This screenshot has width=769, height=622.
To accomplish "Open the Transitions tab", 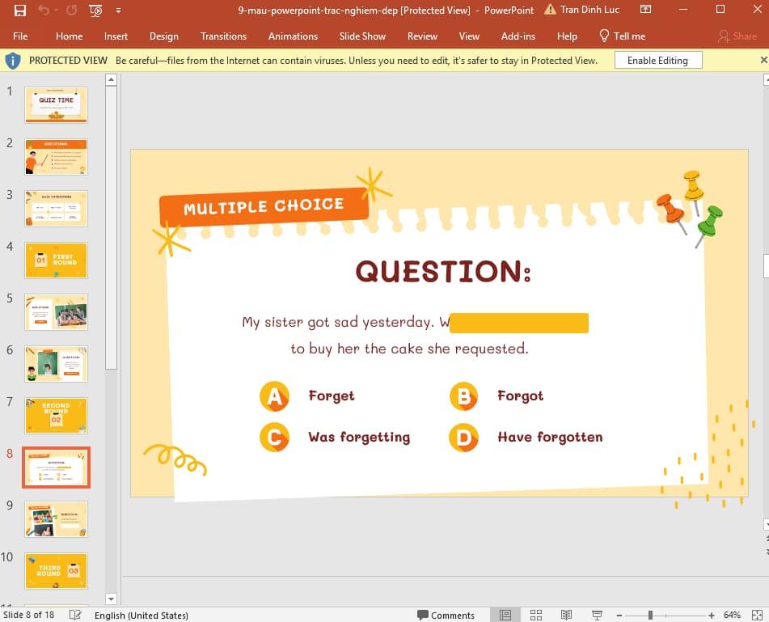I will [223, 36].
